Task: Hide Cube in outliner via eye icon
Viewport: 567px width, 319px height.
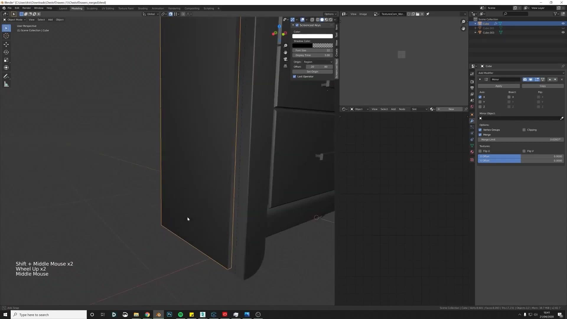Action: coord(563,24)
